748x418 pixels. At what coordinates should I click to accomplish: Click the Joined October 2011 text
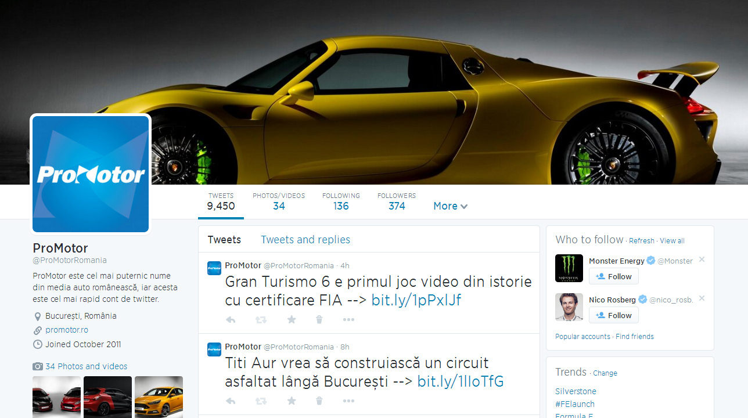pyautogui.click(x=83, y=344)
